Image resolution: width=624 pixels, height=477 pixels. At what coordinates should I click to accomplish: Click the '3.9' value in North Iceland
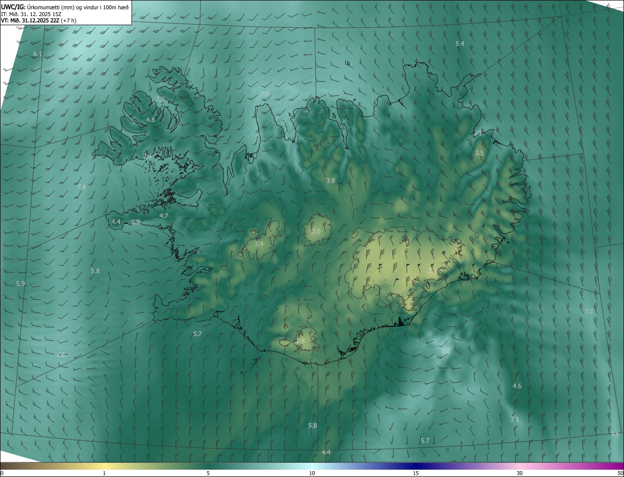[331, 181]
